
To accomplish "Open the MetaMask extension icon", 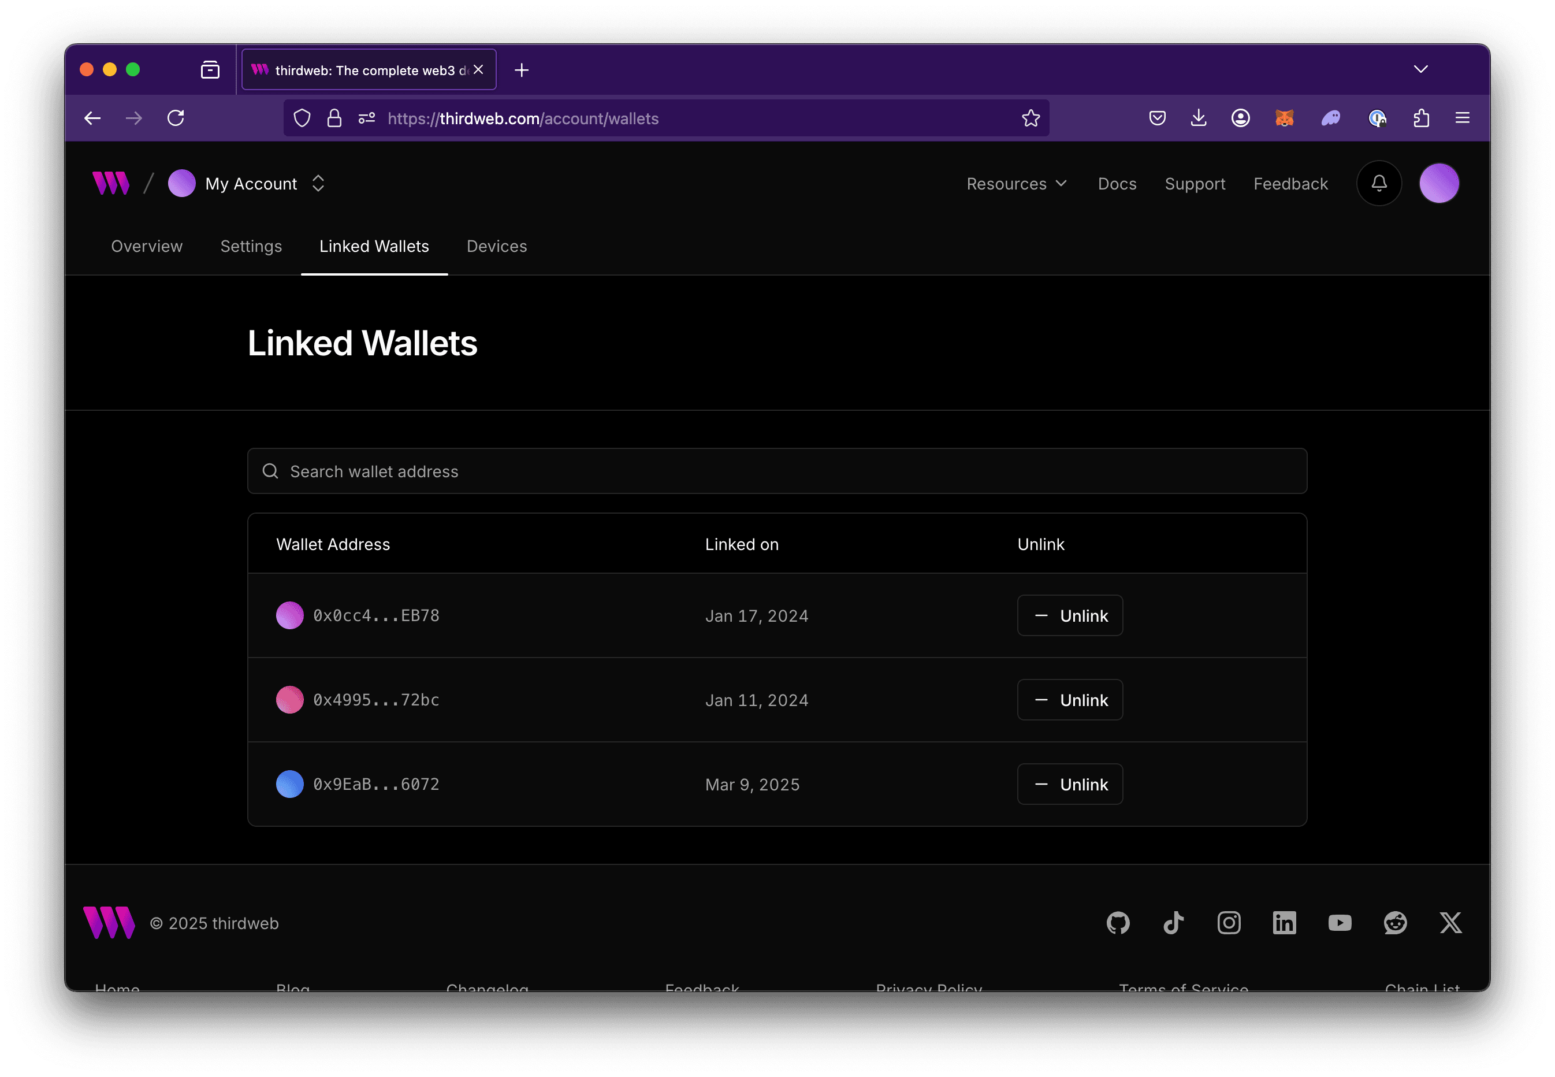I will [1284, 118].
